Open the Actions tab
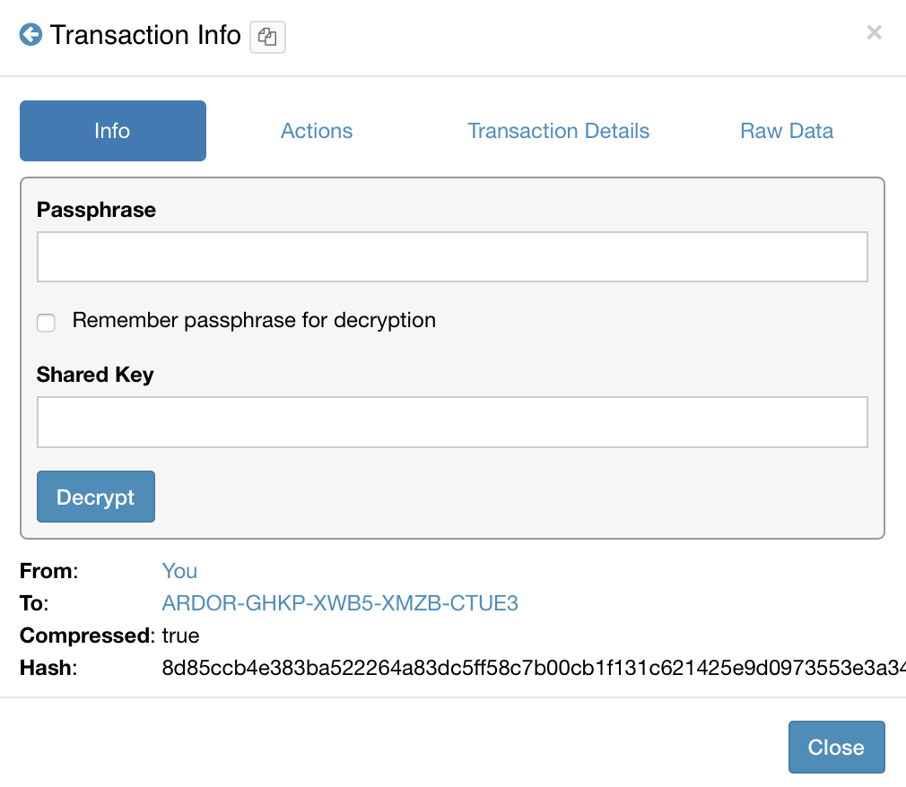 tap(317, 131)
